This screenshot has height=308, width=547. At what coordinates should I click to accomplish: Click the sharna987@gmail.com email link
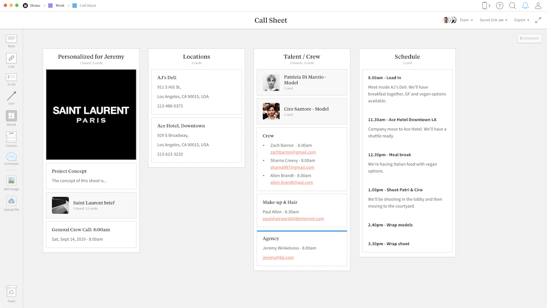[292, 167]
